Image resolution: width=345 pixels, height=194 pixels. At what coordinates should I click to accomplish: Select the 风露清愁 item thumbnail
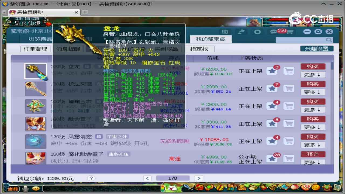pos(36,141)
